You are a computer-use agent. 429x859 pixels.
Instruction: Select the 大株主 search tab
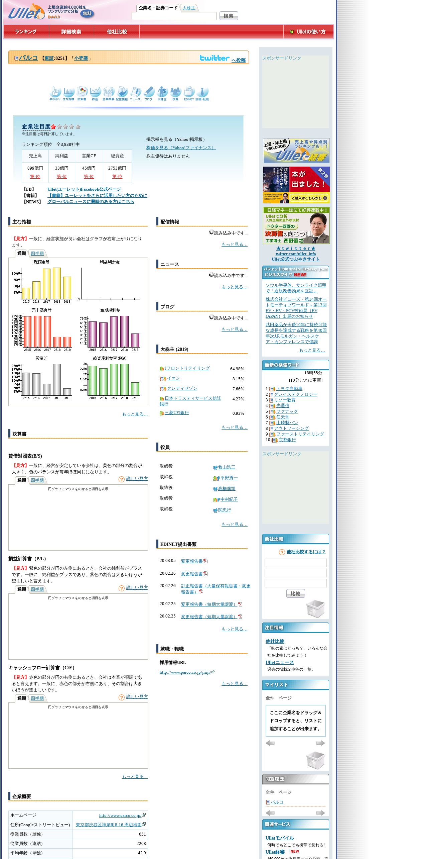point(189,8)
